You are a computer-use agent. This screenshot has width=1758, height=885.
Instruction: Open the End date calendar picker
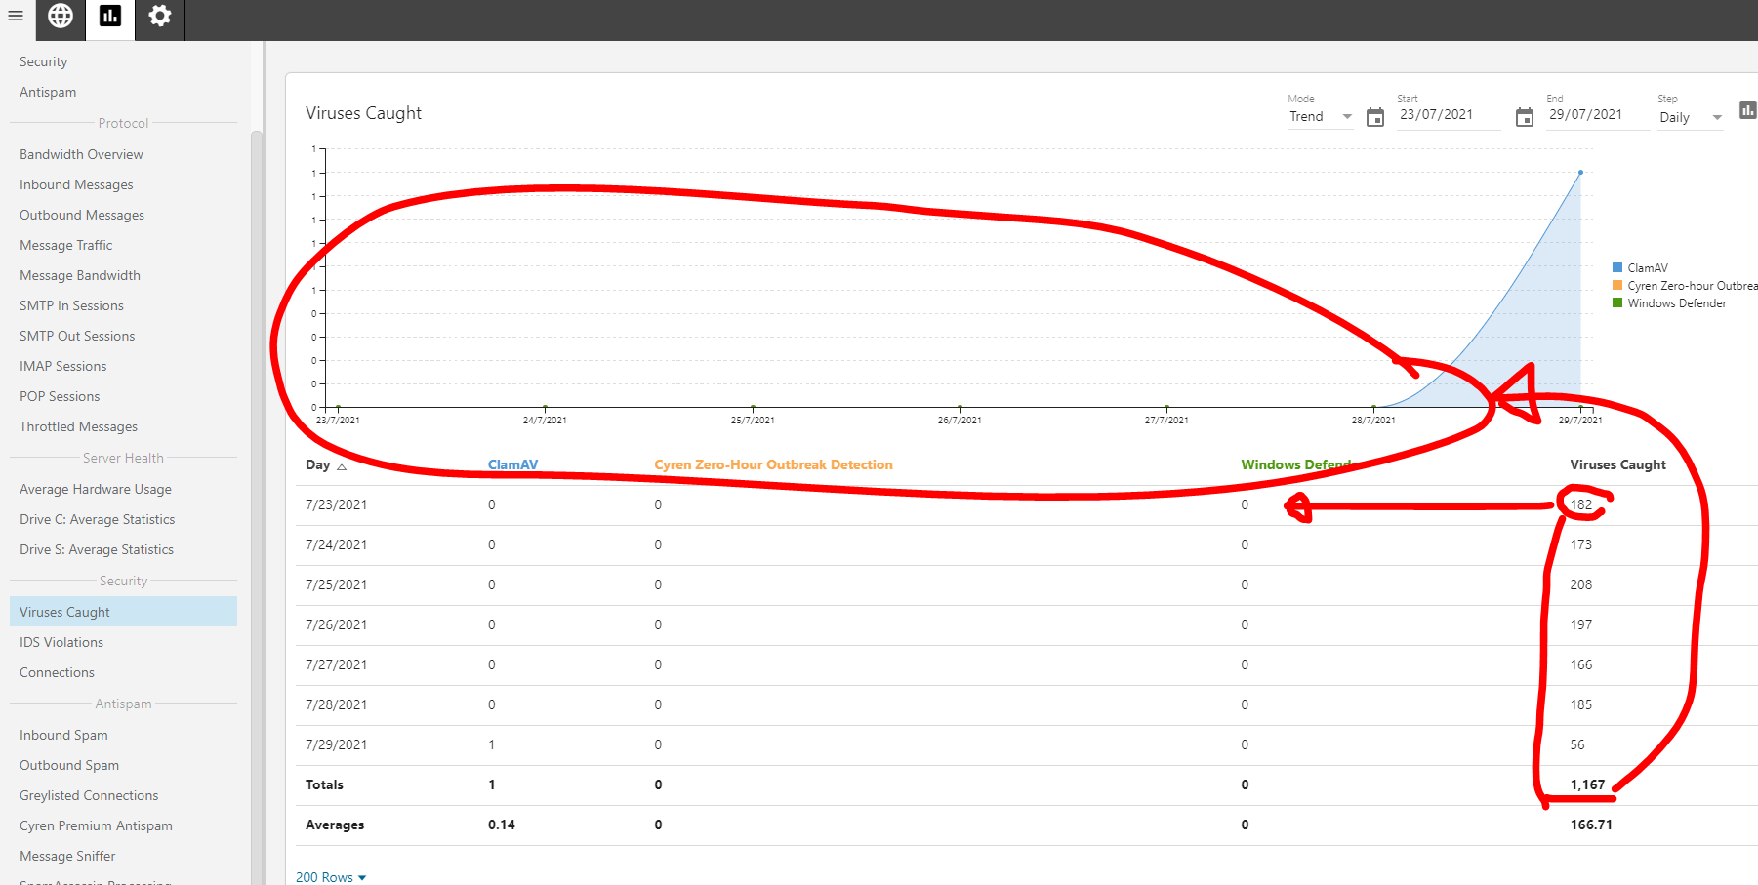pyautogui.click(x=1524, y=118)
